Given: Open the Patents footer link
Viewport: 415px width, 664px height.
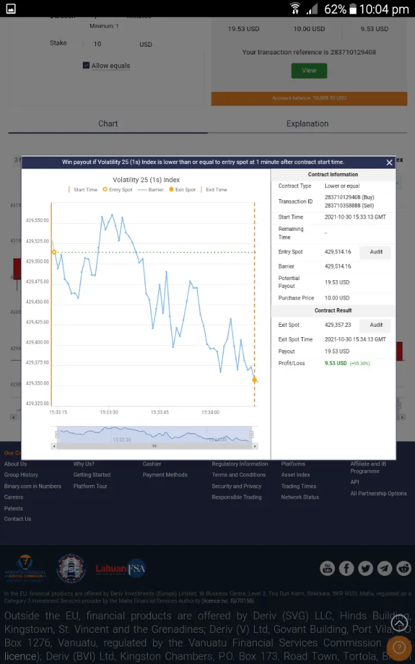Looking at the screenshot, I should (14, 508).
